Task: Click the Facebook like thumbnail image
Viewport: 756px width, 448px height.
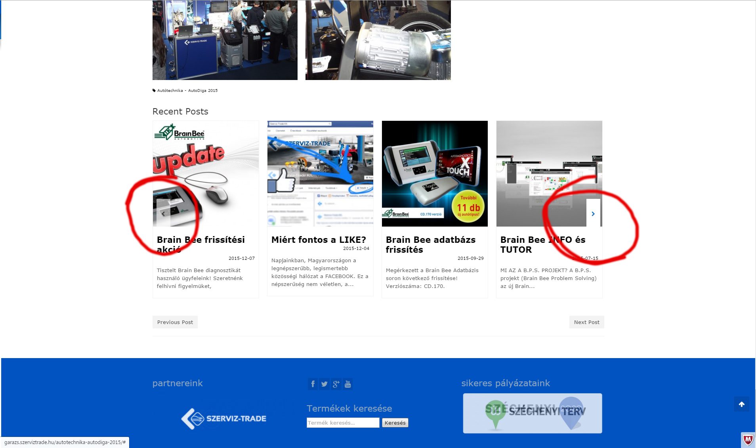Action: point(320,173)
